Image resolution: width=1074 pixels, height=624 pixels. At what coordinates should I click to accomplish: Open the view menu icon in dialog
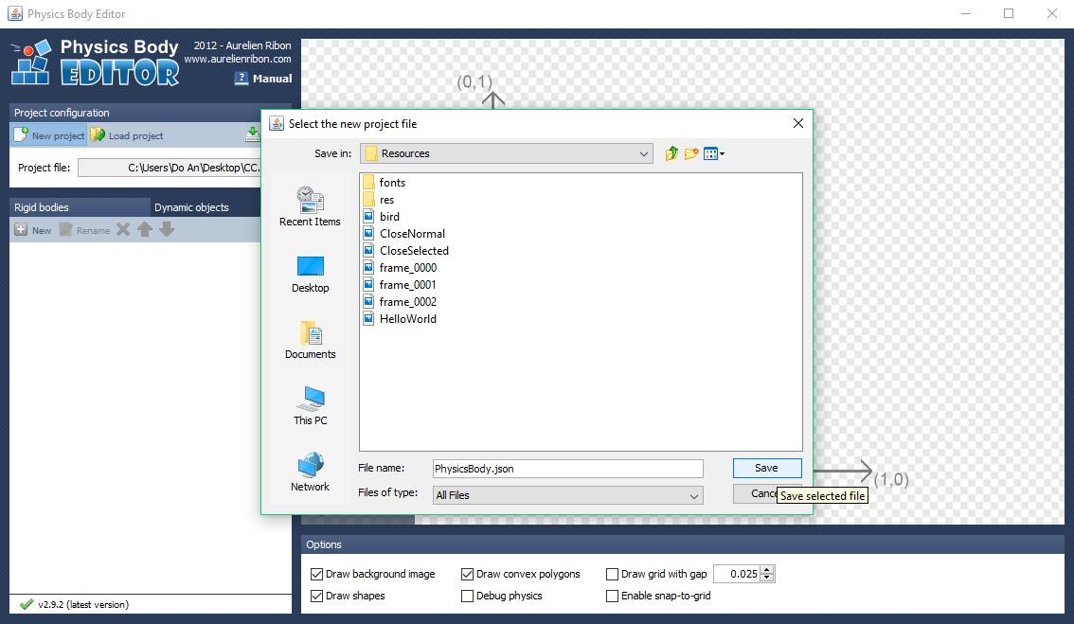[714, 153]
